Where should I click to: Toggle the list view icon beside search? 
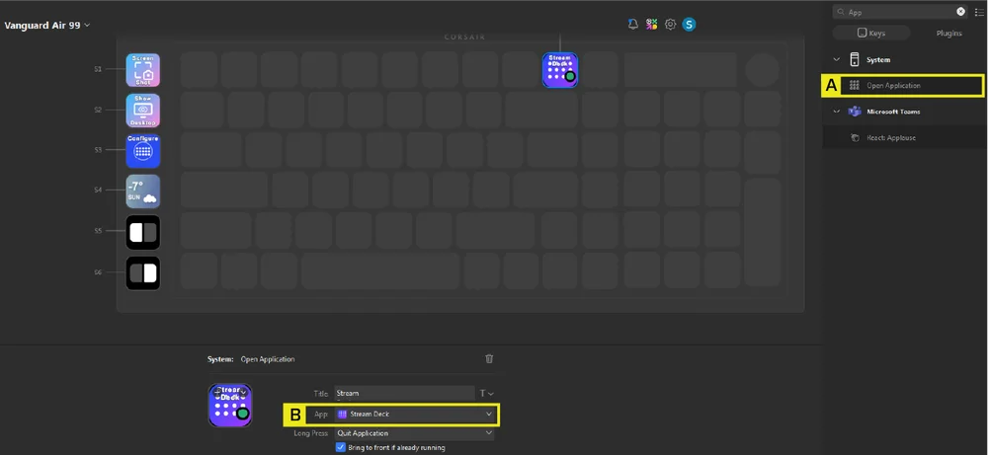coord(979,12)
